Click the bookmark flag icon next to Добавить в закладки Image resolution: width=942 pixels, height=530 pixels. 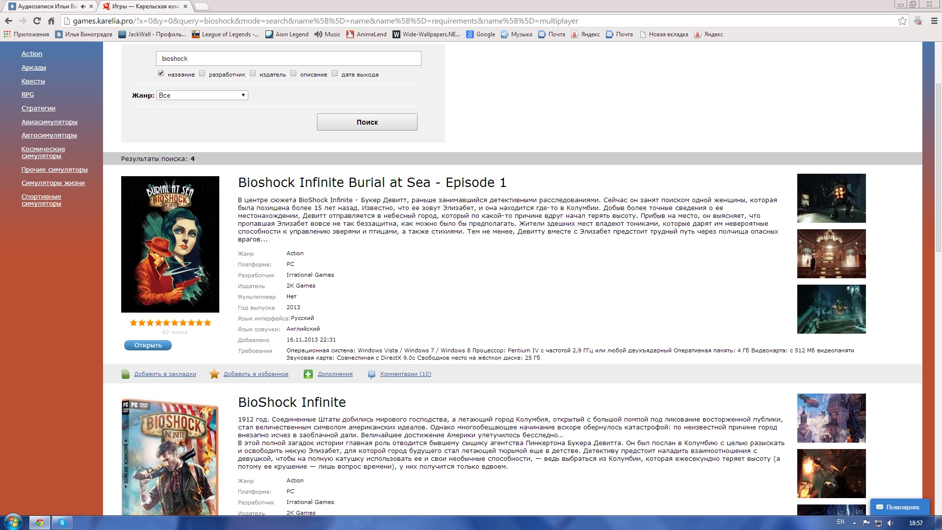pyautogui.click(x=126, y=374)
